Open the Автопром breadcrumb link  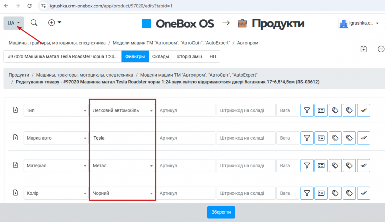pyautogui.click(x=248, y=43)
